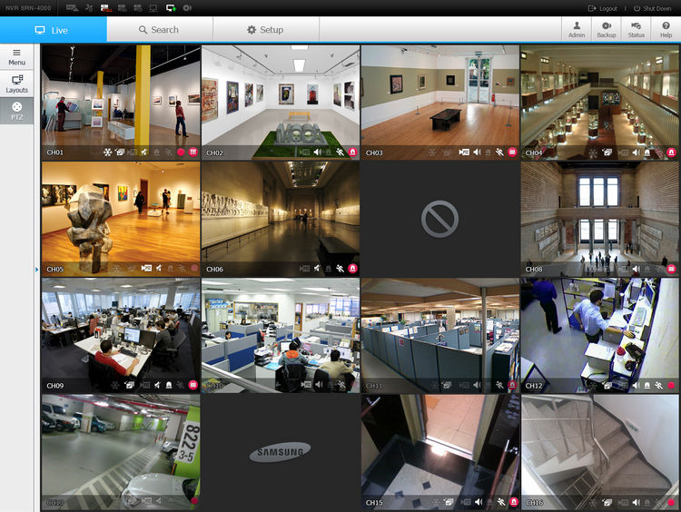Screen dimensions: 681x512
Task: Click the CH03 motion detection icon
Action: click(499, 153)
